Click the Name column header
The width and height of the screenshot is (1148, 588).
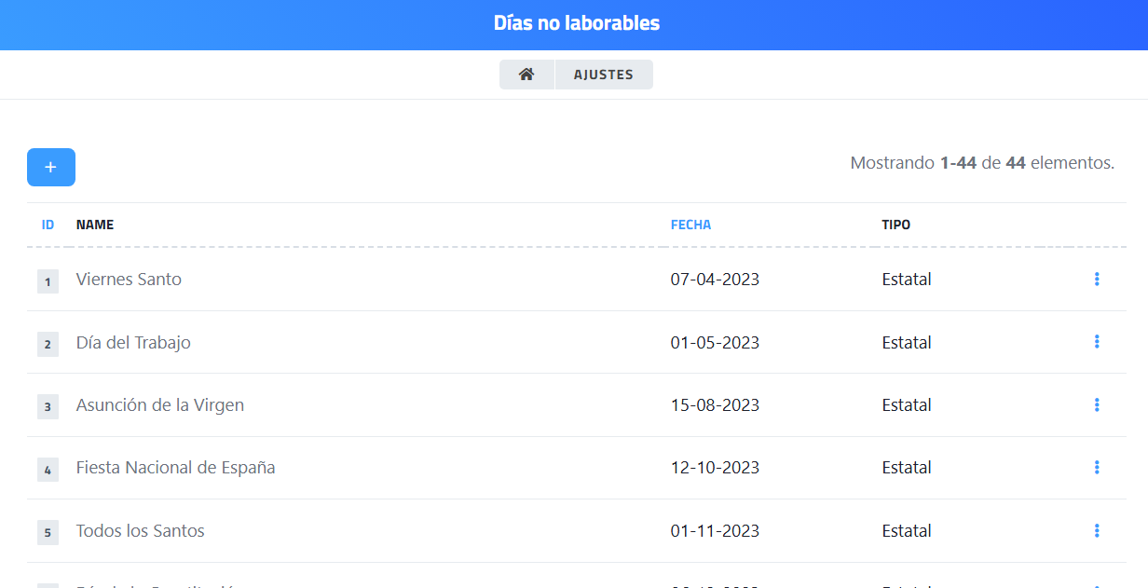95,225
